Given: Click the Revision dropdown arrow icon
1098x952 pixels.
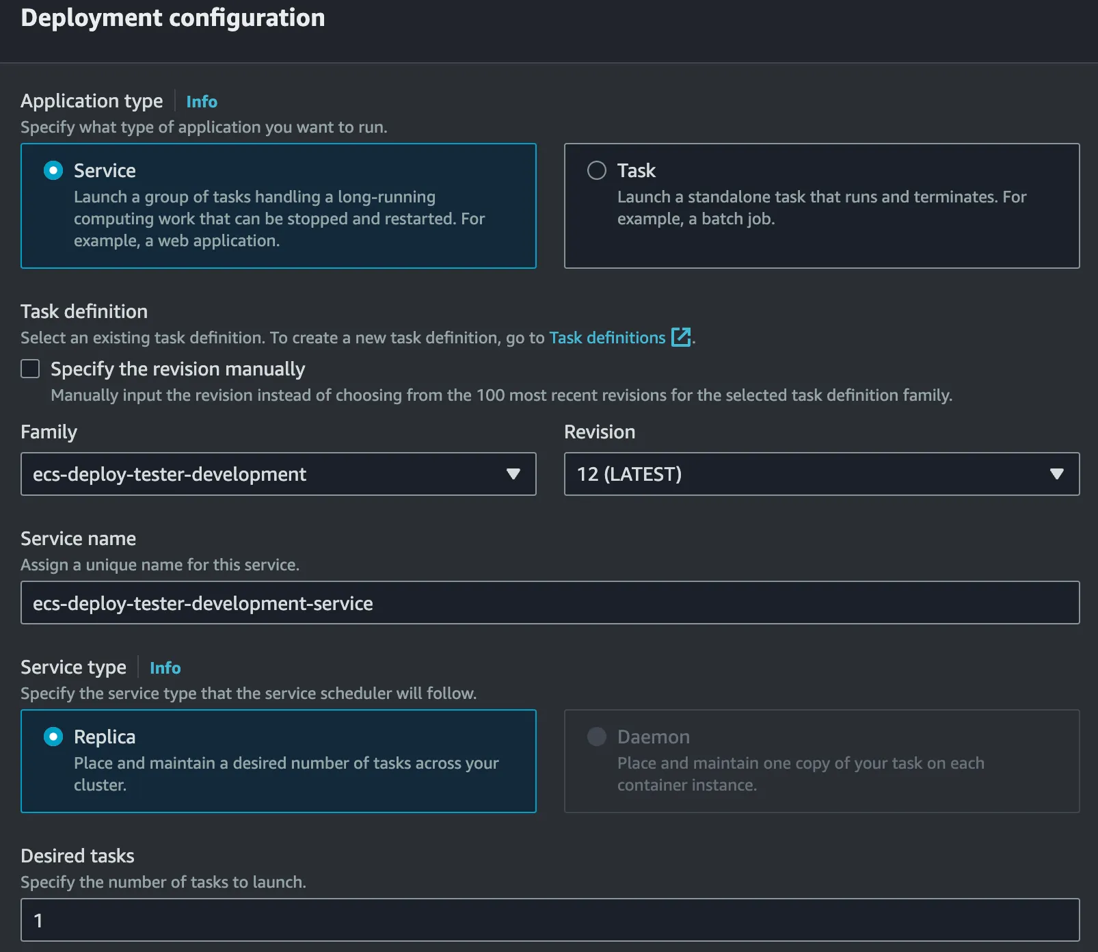Looking at the screenshot, I should [x=1056, y=474].
